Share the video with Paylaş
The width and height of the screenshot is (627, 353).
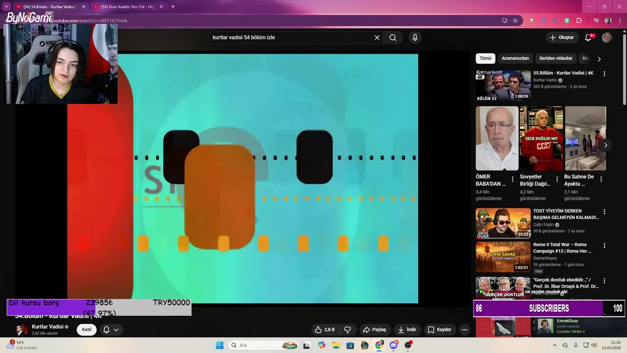click(x=374, y=329)
